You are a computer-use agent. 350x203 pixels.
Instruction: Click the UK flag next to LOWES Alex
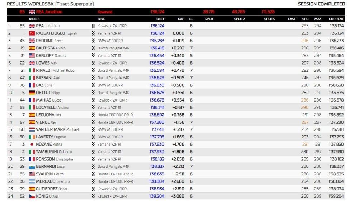tap(32, 63)
